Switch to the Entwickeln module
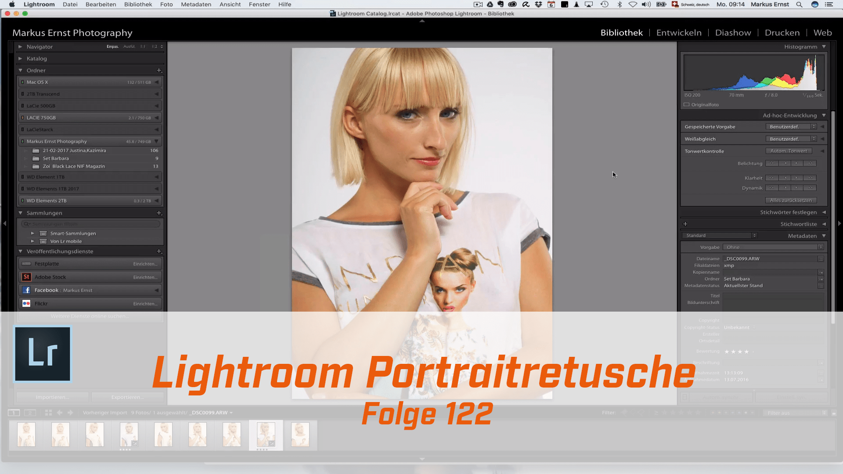Image resolution: width=843 pixels, height=474 pixels. point(679,32)
